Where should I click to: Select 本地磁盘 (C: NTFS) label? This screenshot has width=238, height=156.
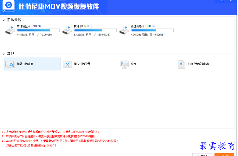pyautogui.click(x=29, y=26)
